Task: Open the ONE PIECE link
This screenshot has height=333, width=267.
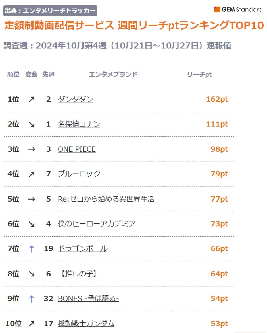Action: coord(77,149)
